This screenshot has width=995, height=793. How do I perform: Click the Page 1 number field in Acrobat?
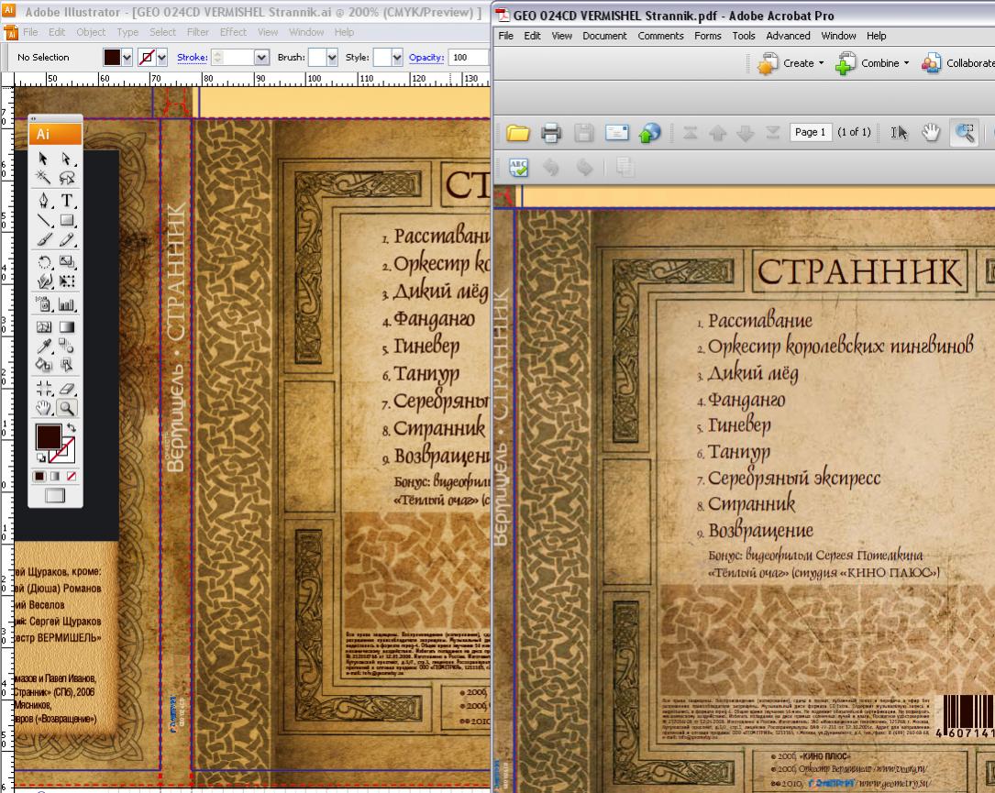(x=811, y=132)
